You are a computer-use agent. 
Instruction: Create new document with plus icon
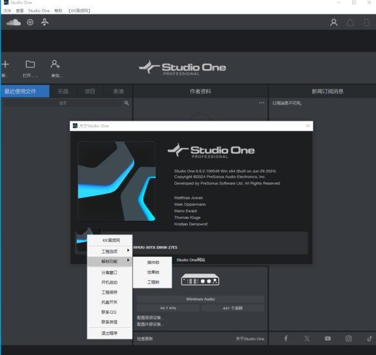tap(5, 64)
